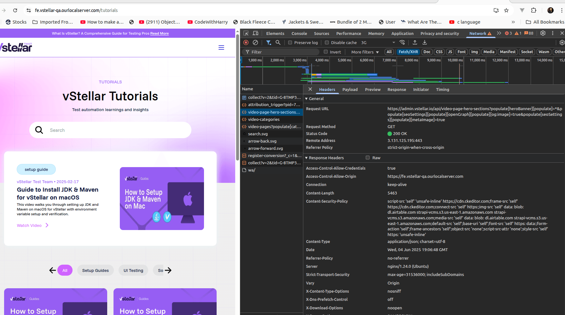The image size is (565, 315).
Task: Click the tutorial Search field
Action: pos(110,130)
